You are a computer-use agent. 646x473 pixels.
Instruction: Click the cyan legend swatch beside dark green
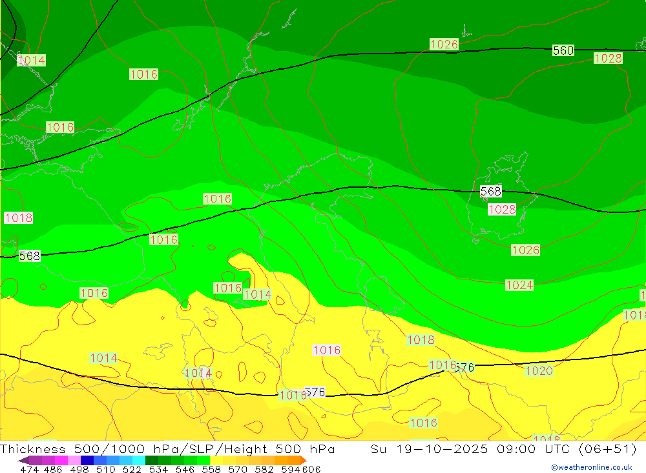pos(140,460)
